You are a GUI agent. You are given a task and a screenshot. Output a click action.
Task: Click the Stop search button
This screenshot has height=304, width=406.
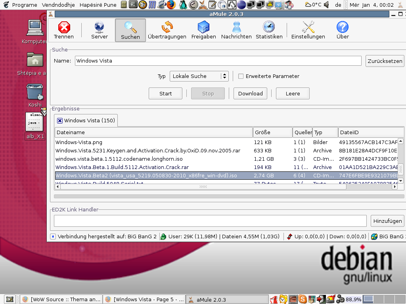point(208,93)
